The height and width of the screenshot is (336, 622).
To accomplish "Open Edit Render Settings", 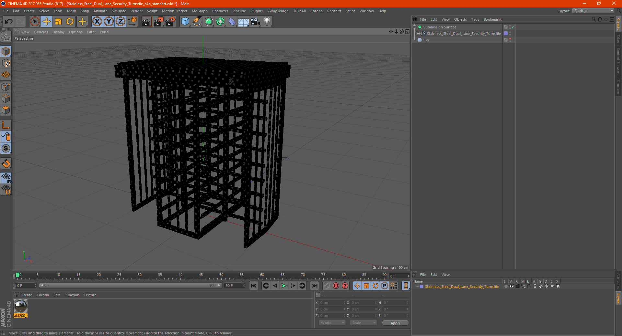I will pyautogui.click(x=170, y=22).
